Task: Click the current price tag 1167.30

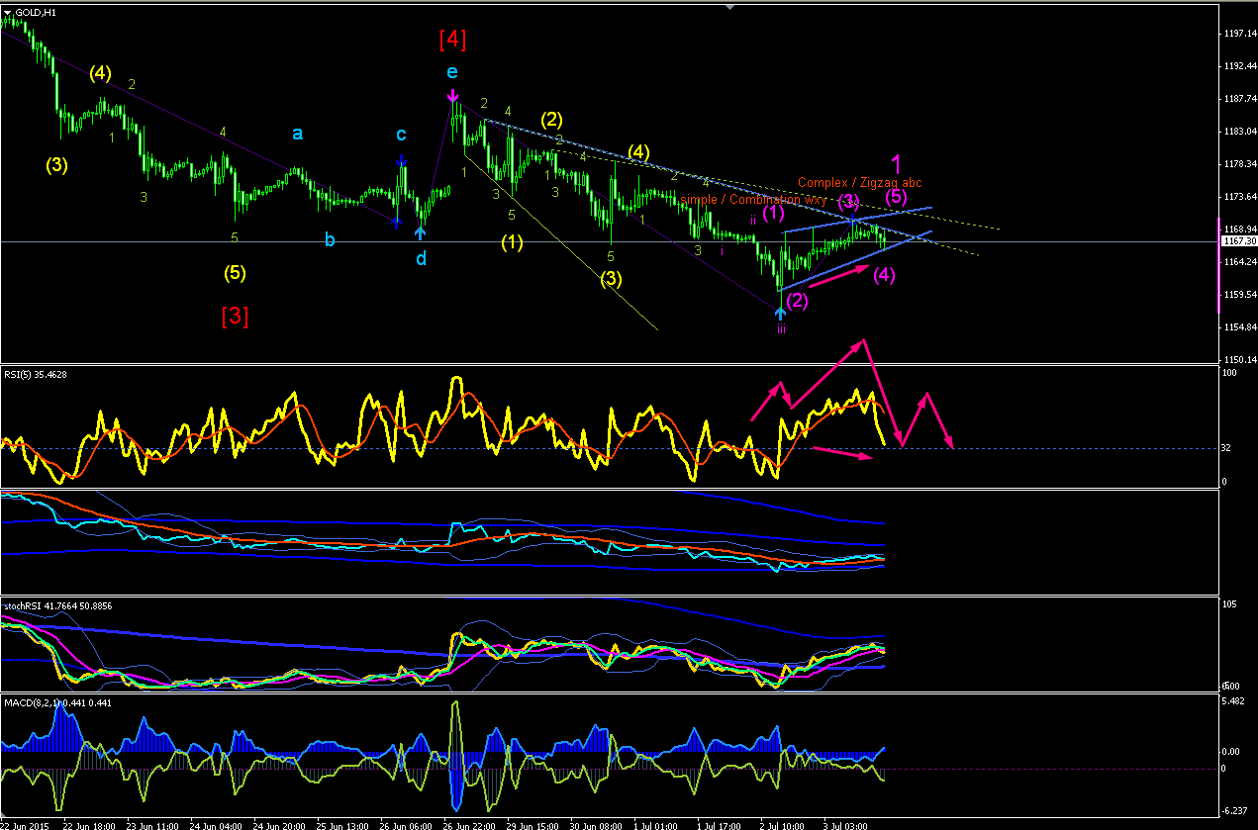Action: tap(1239, 241)
